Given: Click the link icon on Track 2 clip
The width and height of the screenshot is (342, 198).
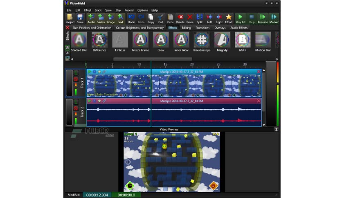Looking at the screenshot, I should pyautogui.click(x=104, y=101).
